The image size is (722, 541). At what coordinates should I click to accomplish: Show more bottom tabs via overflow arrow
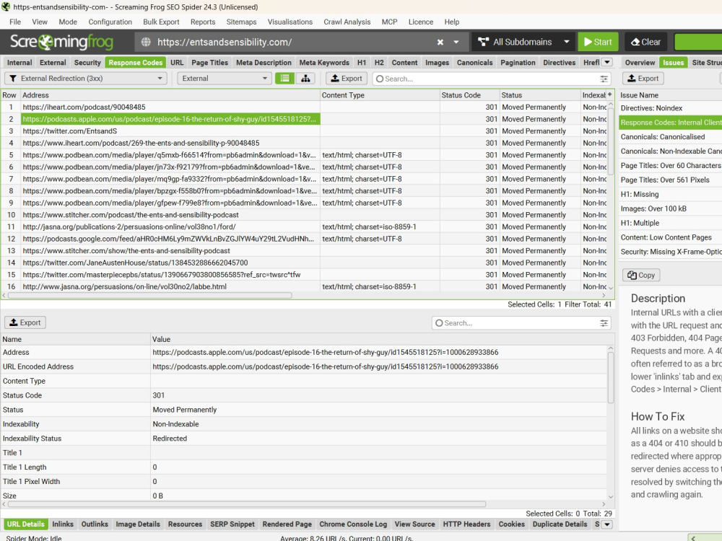tap(607, 524)
